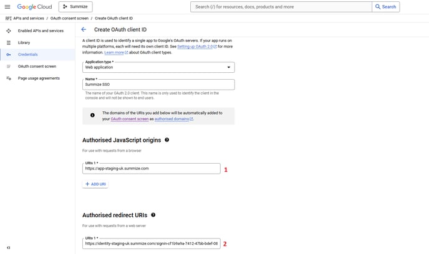Click the Name field containing Summize SSO
429x254 pixels.
(x=158, y=85)
